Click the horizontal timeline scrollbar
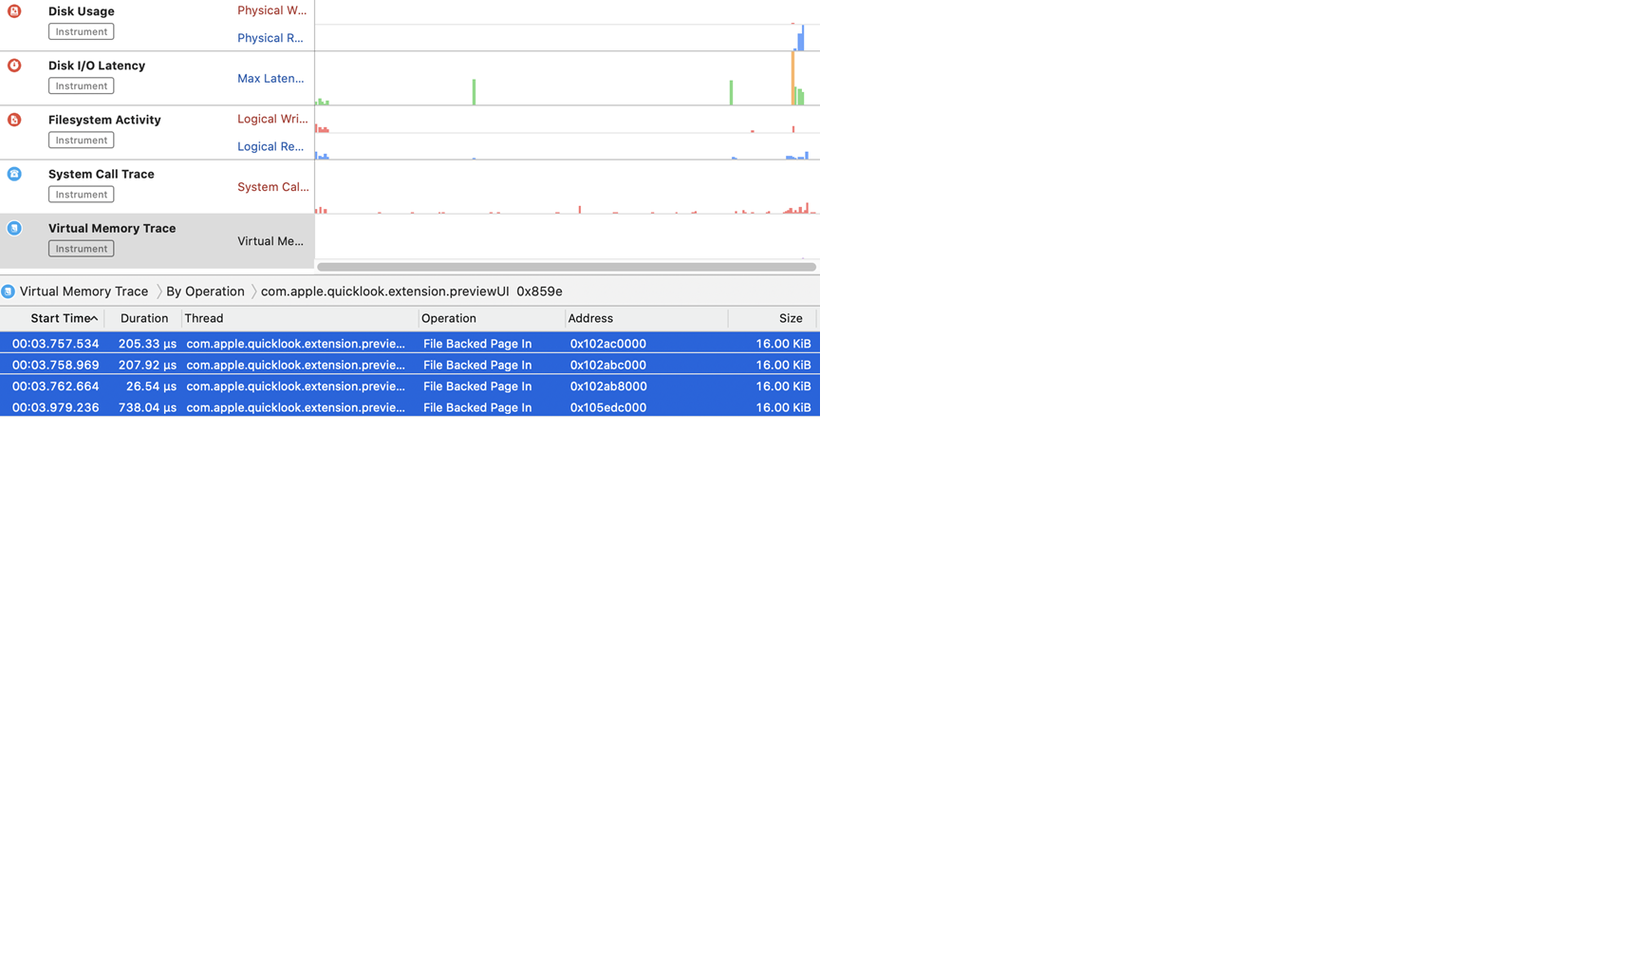 pos(566,267)
